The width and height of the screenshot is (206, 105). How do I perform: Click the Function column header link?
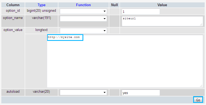tap(83, 5)
